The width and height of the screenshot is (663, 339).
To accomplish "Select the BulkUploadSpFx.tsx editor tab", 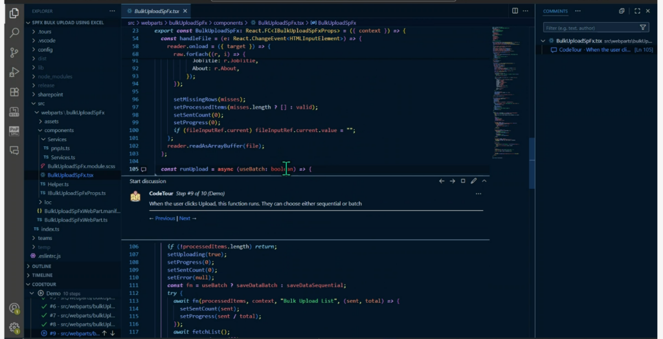I will point(156,11).
